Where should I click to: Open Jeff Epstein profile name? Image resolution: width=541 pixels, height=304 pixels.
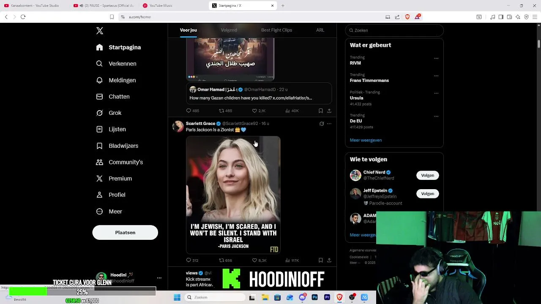click(x=375, y=190)
